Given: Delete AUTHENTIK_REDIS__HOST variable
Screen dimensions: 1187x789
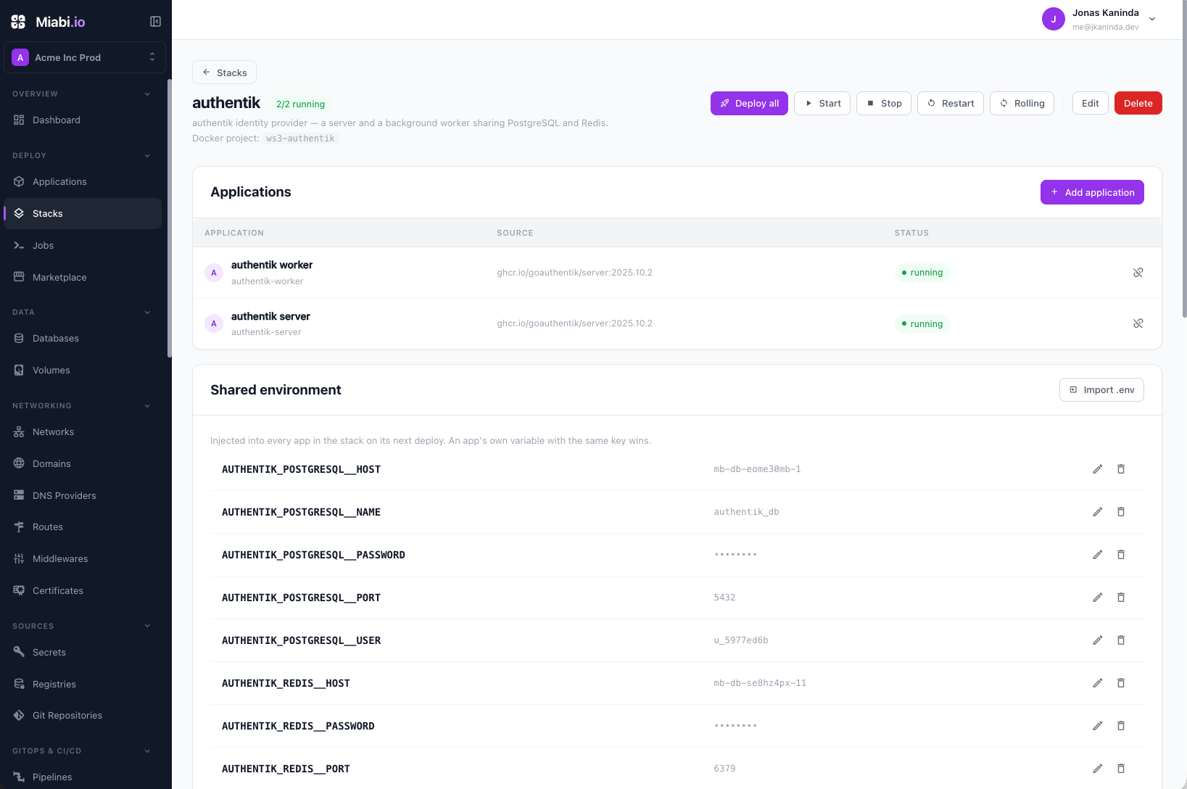Looking at the screenshot, I should (1121, 683).
